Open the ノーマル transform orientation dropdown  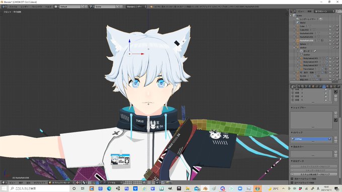coord(114,182)
